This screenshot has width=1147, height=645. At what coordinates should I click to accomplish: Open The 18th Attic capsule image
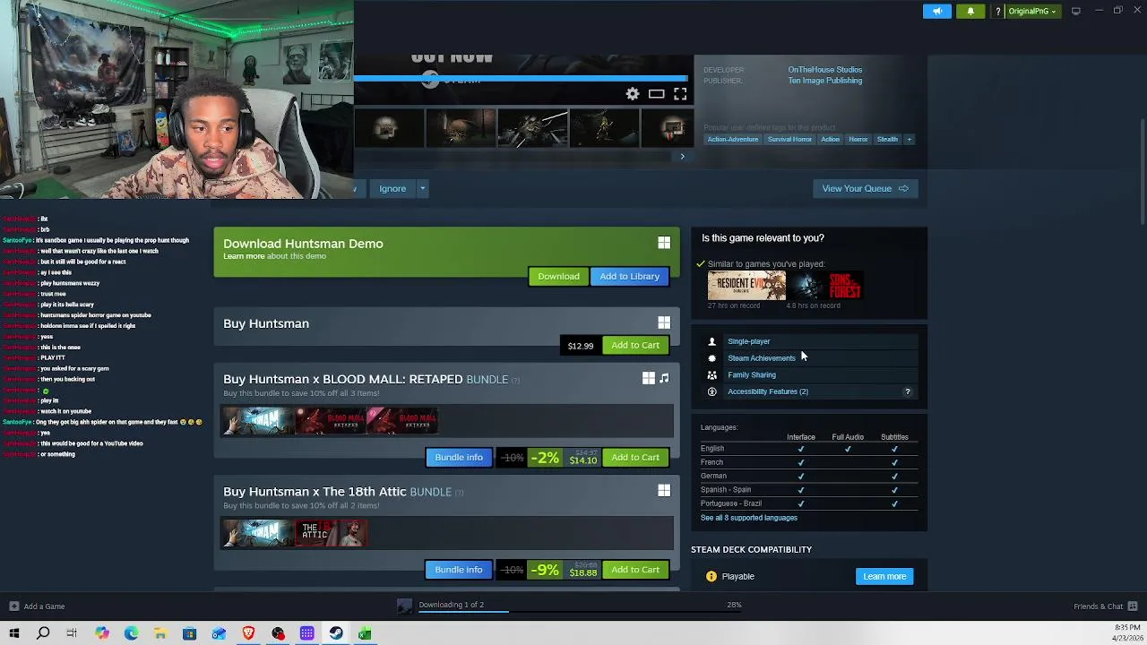coord(332,533)
